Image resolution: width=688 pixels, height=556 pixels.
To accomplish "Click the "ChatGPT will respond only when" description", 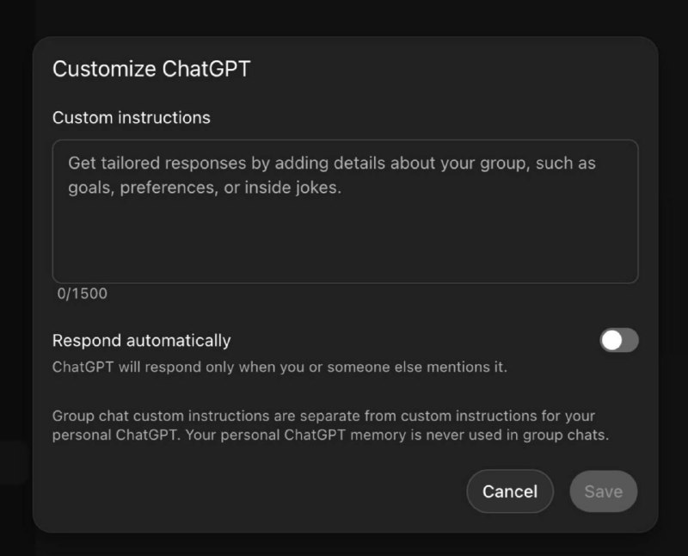I will click(279, 368).
